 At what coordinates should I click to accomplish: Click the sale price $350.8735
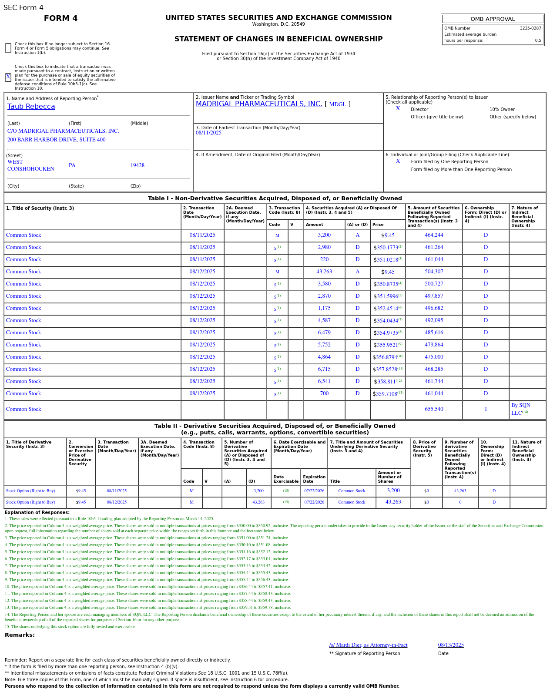coord(386,284)
